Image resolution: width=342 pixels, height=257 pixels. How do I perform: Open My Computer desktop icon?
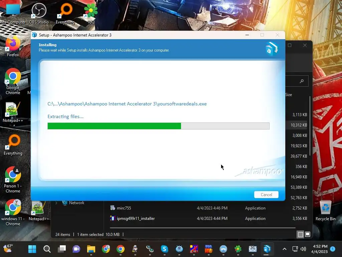click(x=13, y=14)
